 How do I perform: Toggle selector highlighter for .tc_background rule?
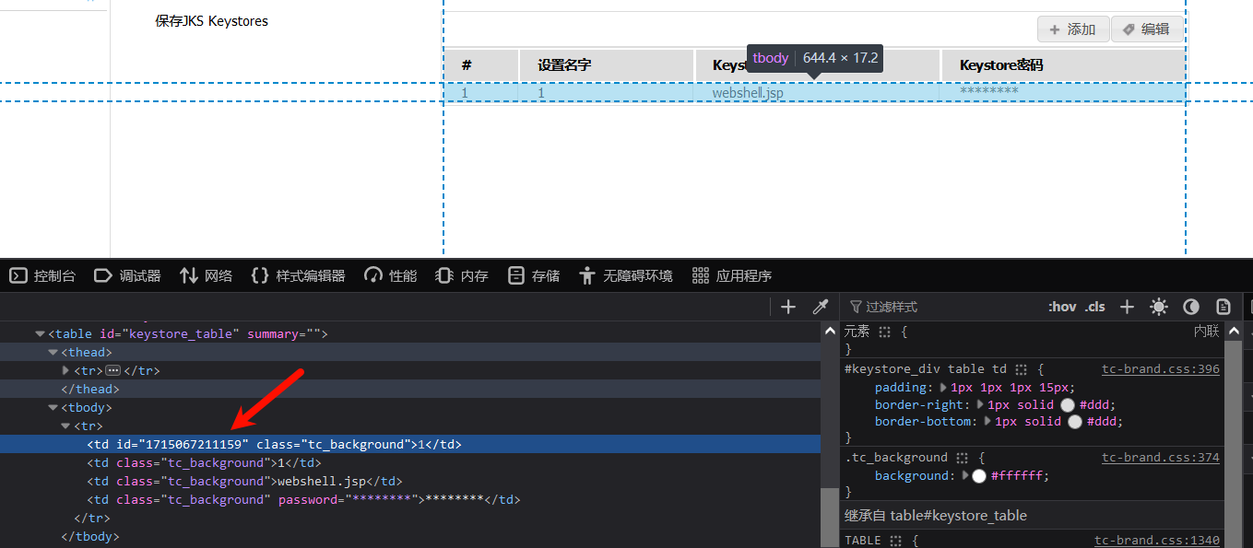pyautogui.click(x=963, y=458)
